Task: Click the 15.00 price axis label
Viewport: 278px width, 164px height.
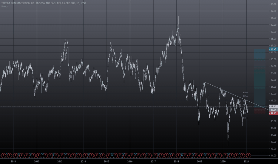Action: click(274, 128)
